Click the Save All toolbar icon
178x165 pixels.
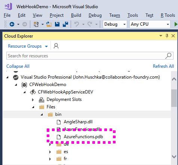pos(65,24)
